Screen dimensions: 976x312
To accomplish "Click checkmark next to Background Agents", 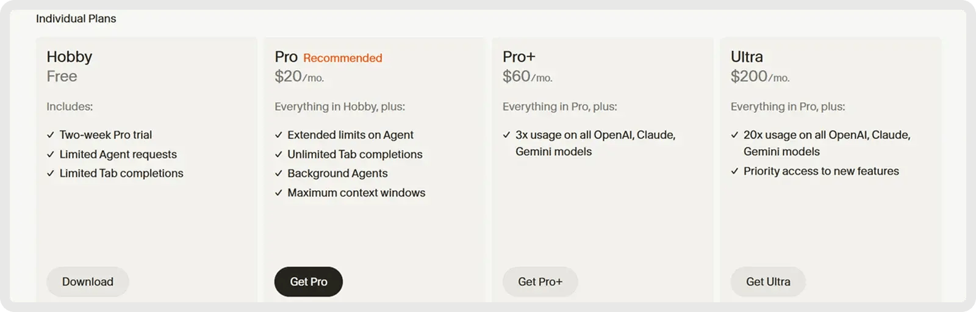I will pos(279,174).
